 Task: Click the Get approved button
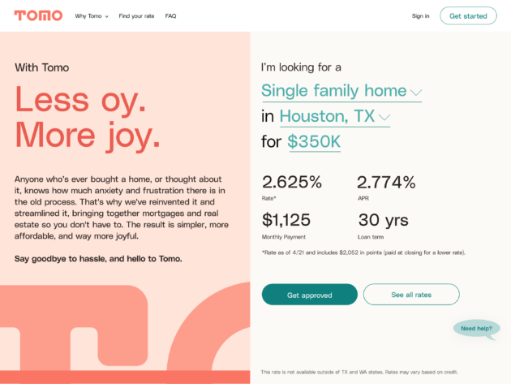pos(309,295)
